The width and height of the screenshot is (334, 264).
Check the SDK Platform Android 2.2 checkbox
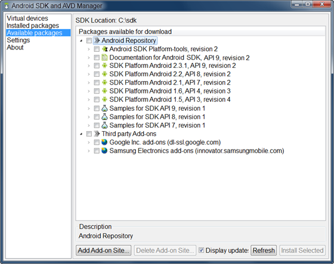tap(97, 74)
